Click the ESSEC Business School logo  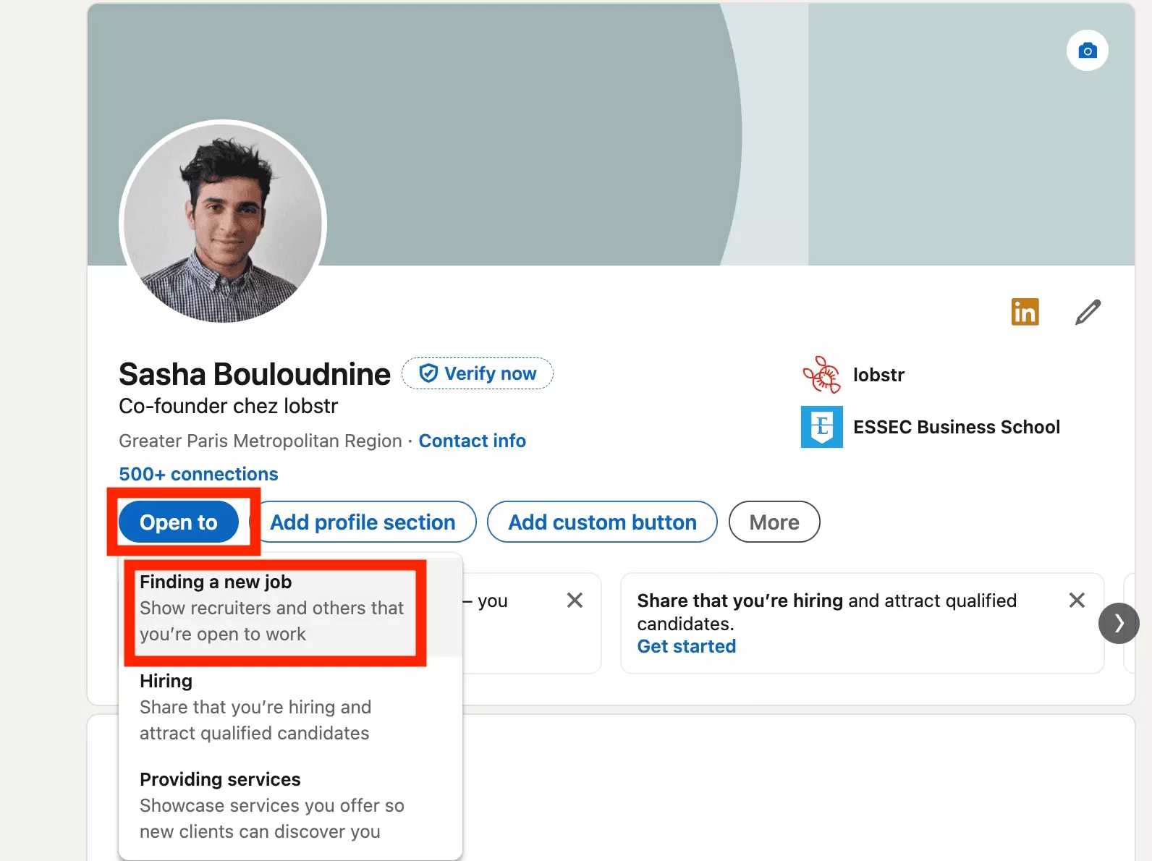(821, 427)
